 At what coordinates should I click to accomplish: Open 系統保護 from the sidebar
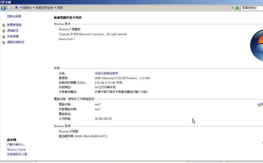coord(13,36)
